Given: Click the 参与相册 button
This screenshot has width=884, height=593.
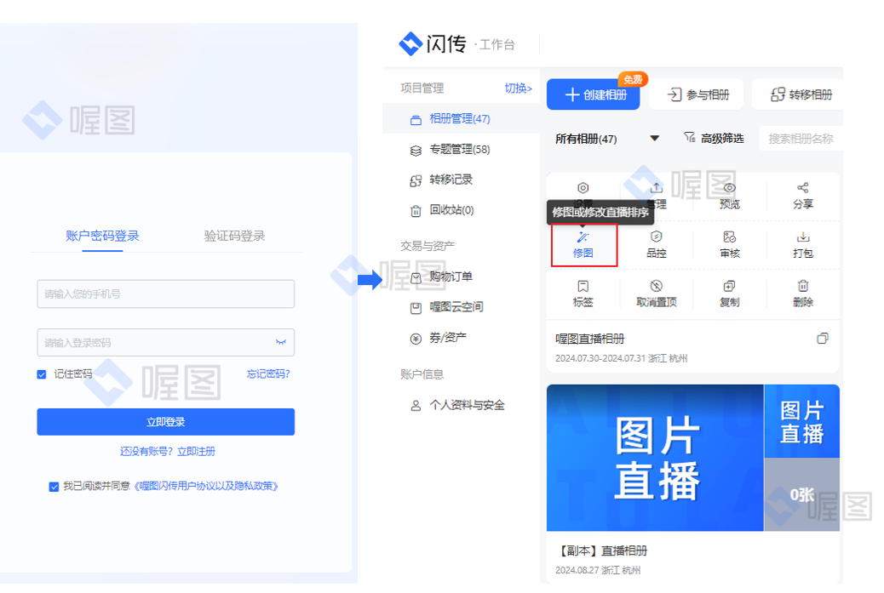Looking at the screenshot, I should (x=697, y=94).
